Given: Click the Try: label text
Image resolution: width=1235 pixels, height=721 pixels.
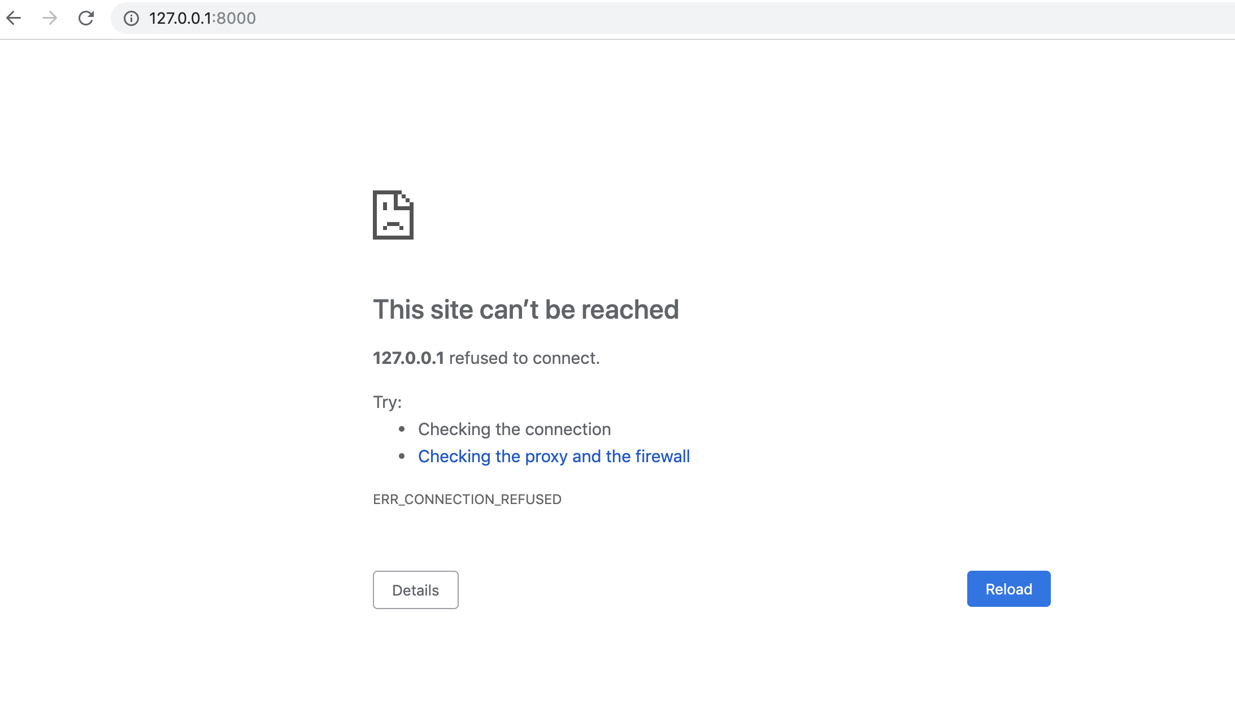Looking at the screenshot, I should pyautogui.click(x=386, y=401).
